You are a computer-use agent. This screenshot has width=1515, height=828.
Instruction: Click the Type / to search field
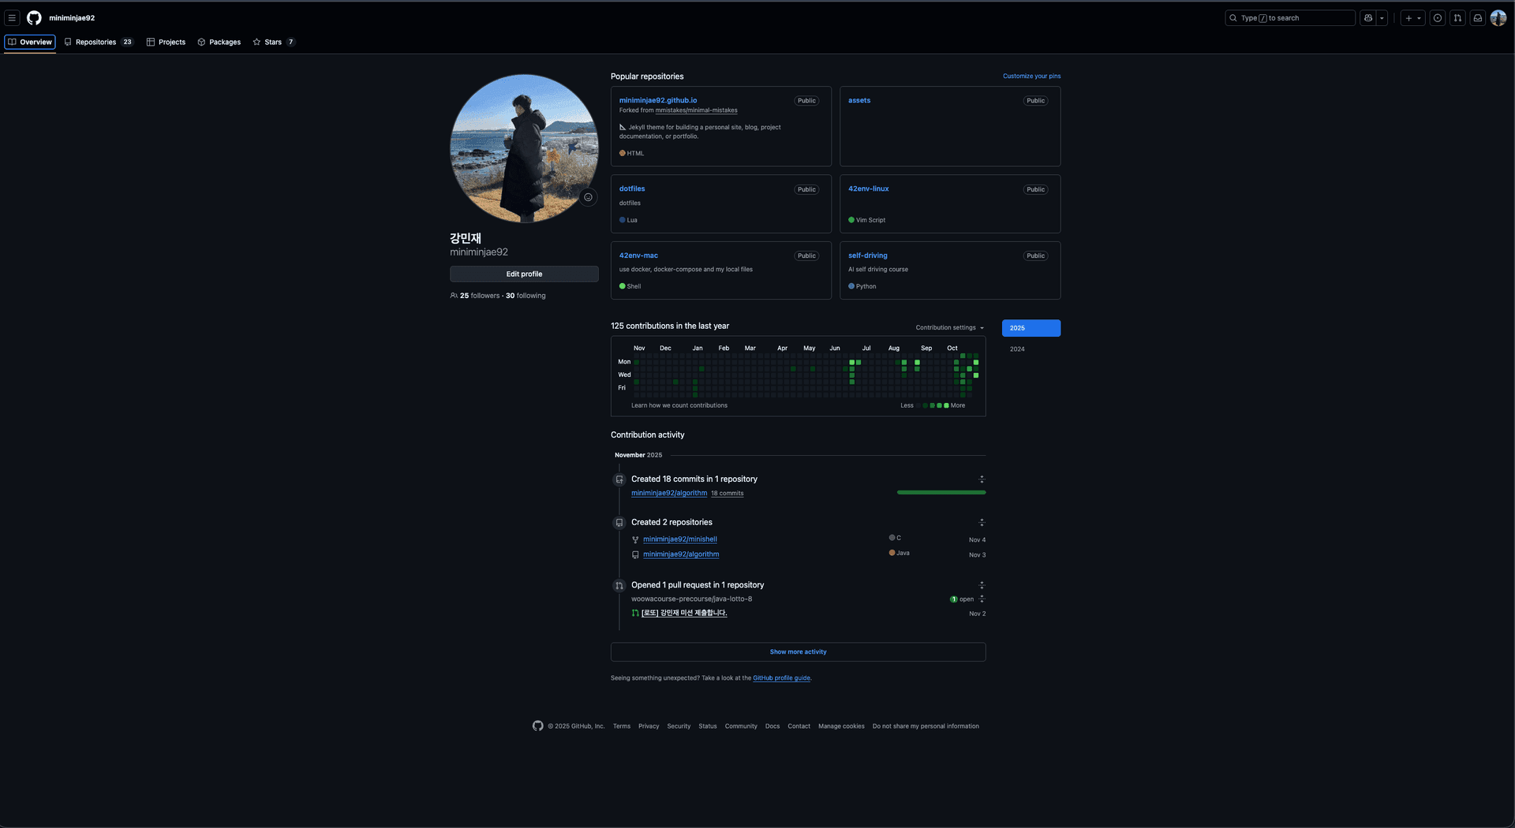(x=1289, y=18)
